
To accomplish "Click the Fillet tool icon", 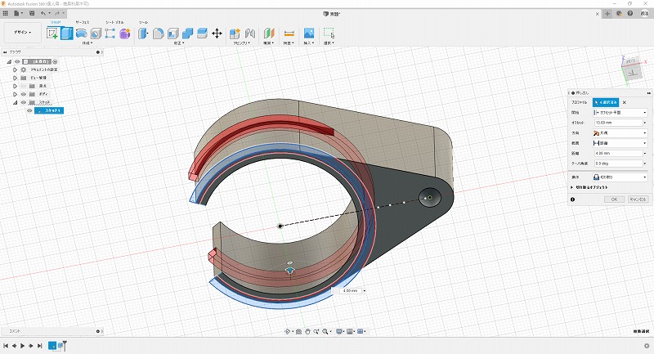I will pos(157,34).
